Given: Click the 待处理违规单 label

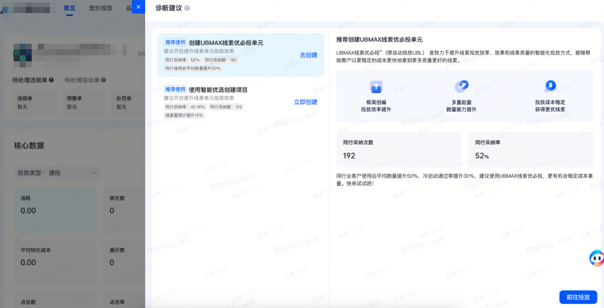Looking at the screenshot, I should tap(30, 80).
